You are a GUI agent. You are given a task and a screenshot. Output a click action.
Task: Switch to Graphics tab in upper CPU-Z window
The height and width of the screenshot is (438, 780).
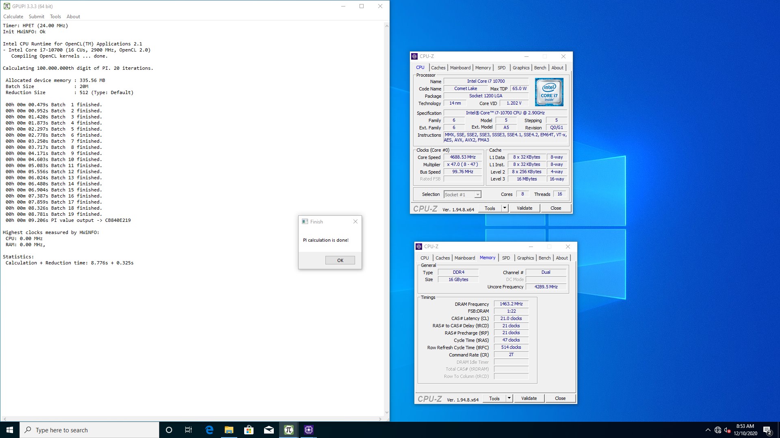(x=521, y=68)
